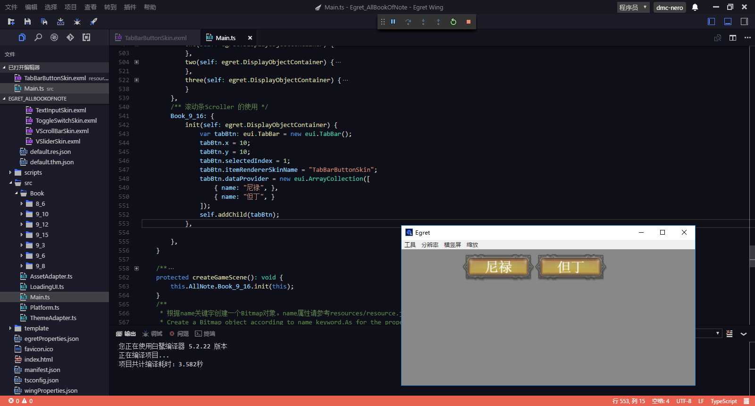Unfold comment at line 558

click(136, 269)
